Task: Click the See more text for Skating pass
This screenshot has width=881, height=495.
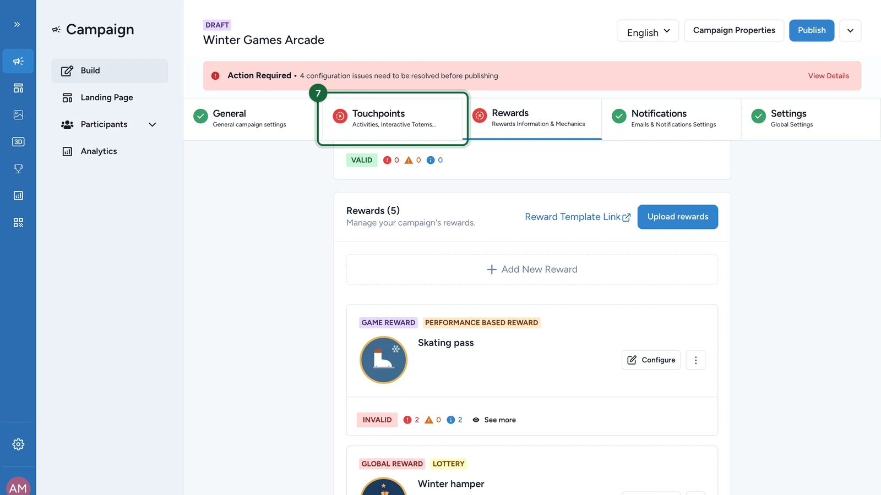Action: pos(500,420)
